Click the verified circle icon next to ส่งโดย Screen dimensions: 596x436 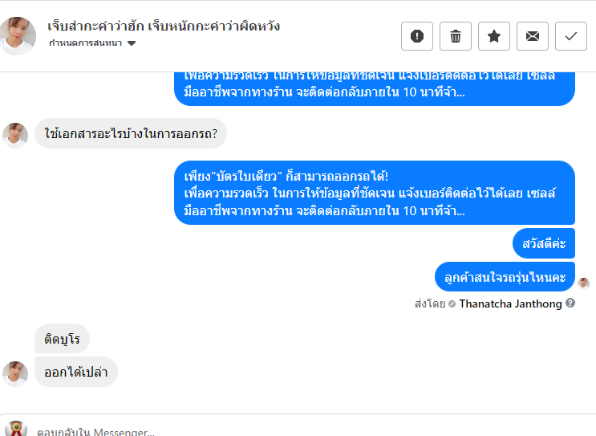point(452,304)
